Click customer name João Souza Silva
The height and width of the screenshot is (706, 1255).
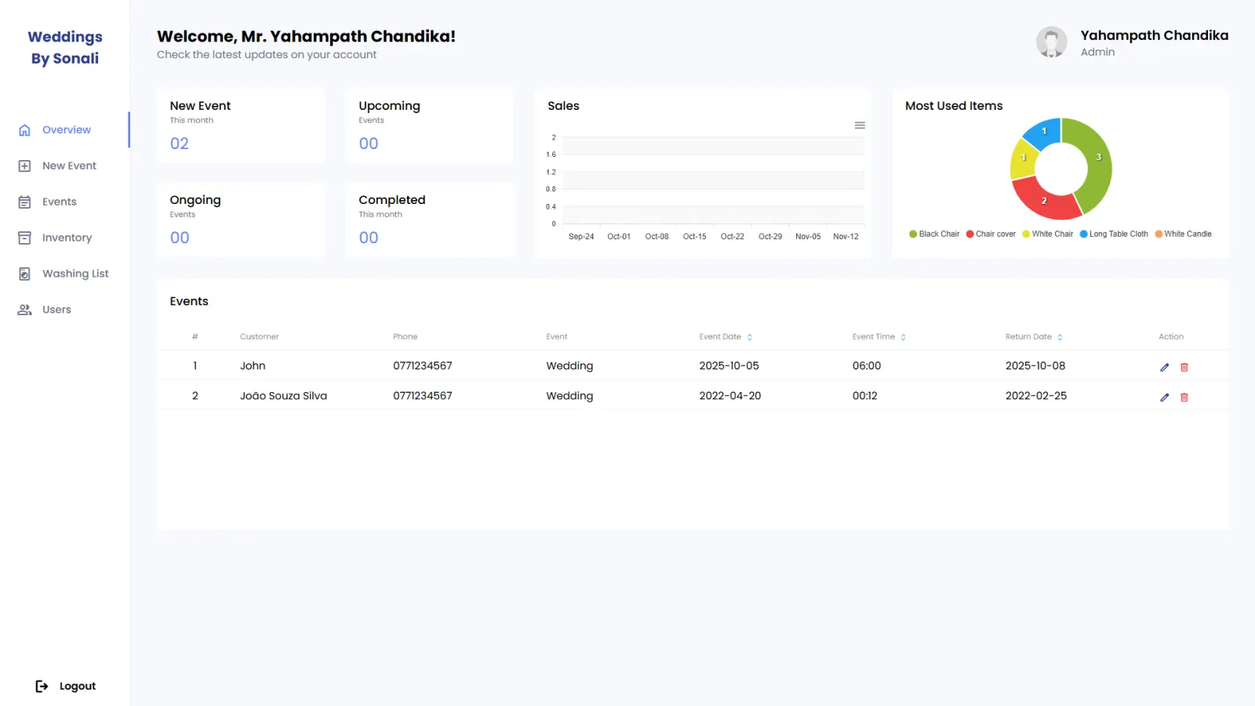coord(283,396)
